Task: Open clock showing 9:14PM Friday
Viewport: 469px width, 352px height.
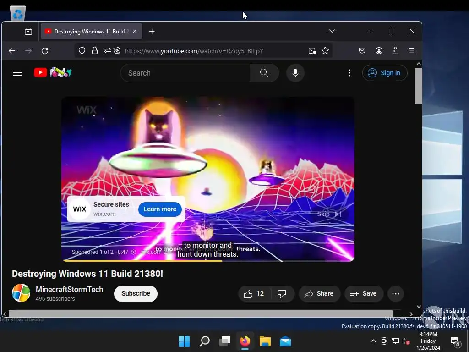Action: (428, 341)
